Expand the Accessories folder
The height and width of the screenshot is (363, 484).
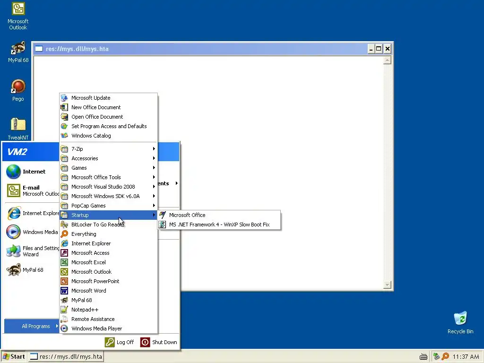(108, 158)
